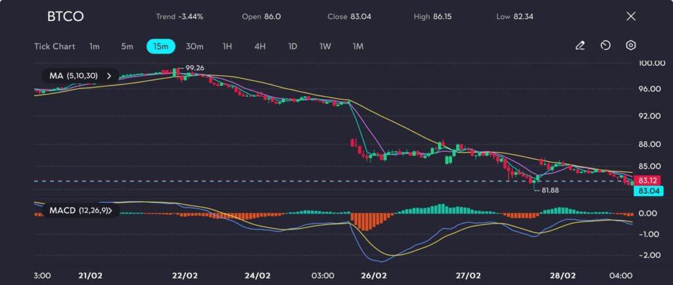673x285 pixels.
Task: Expand the MACD (12,26,9) indicator settings
Action: tap(80, 211)
